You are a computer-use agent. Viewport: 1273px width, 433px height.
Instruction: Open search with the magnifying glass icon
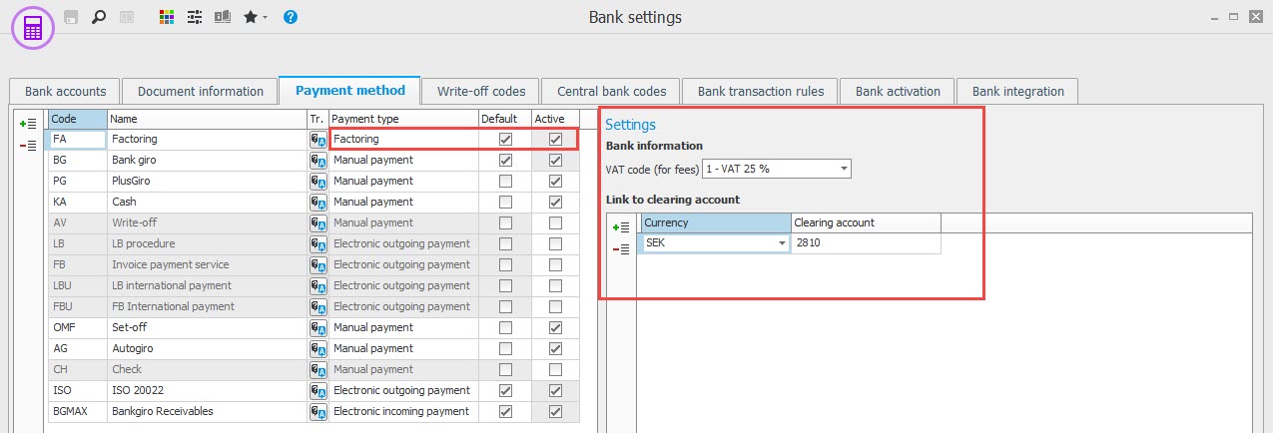(x=99, y=17)
